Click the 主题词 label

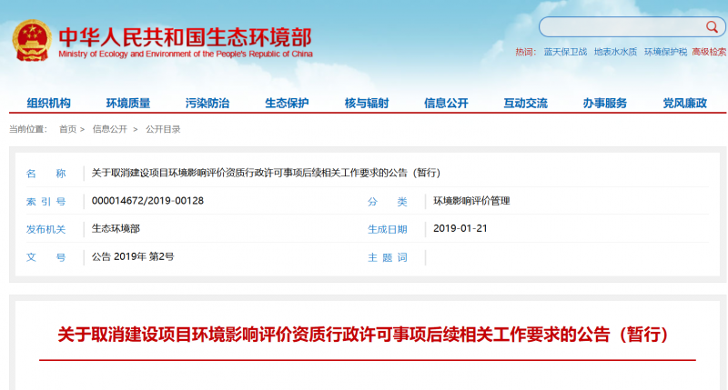[x=388, y=258]
